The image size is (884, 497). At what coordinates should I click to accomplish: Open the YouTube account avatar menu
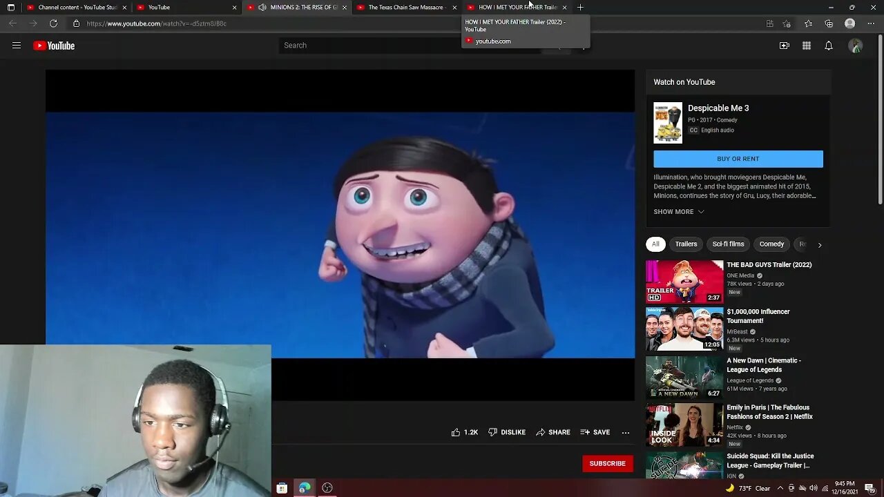pyautogui.click(x=856, y=46)
